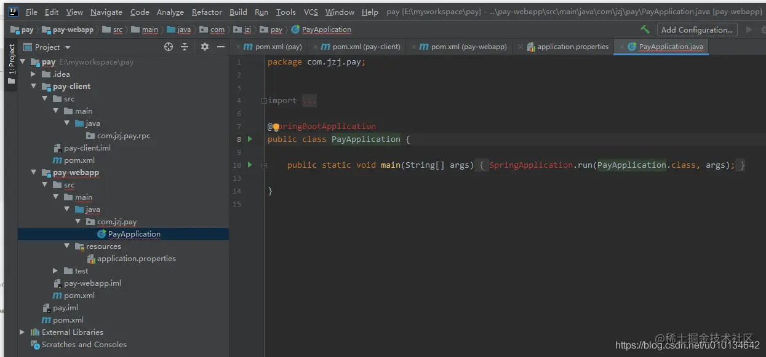The width and height of the screenshot is (766, 357).
Task: Click com segment in breadcrumb
Action: pos(212,29)
